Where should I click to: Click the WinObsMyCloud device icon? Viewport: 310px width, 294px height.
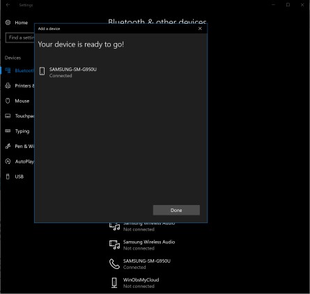click(x=114, y=283)
